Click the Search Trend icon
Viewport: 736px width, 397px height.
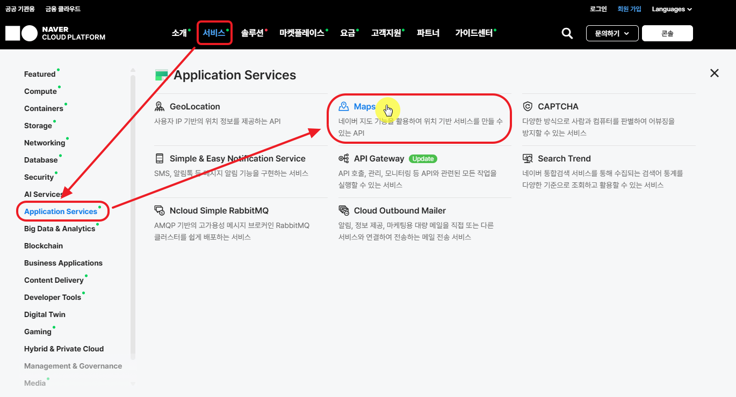pyautogui.click(x=528, y=158)
